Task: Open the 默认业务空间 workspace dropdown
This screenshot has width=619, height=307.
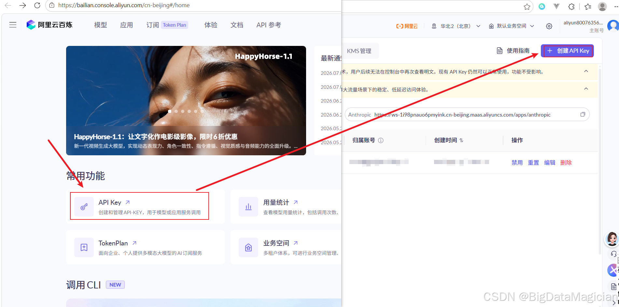Action: (x=512, y=26)
